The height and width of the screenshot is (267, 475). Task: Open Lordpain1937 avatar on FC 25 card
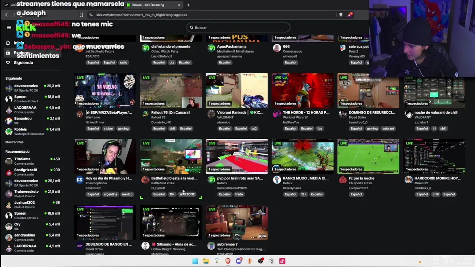point(343,180)
